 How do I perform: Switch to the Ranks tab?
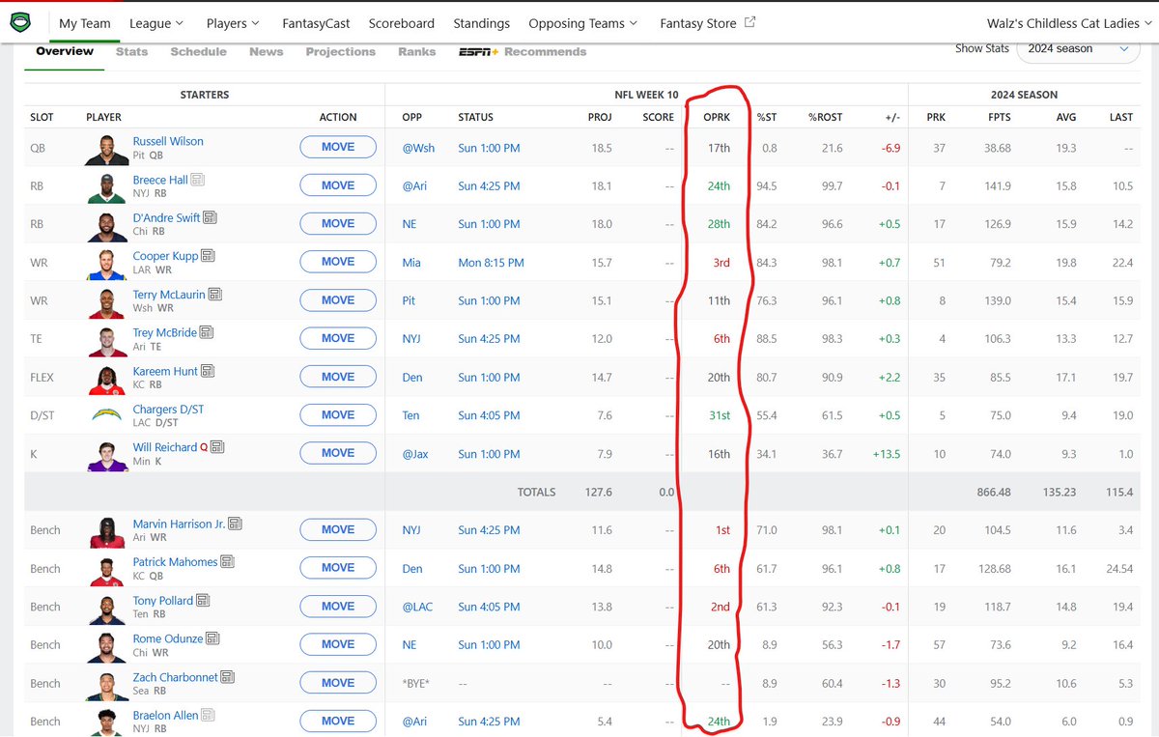click(x=416, y=52)
